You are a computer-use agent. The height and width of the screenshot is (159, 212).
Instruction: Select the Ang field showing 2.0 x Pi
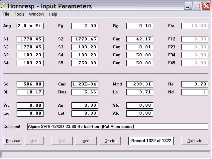(30, 26)
